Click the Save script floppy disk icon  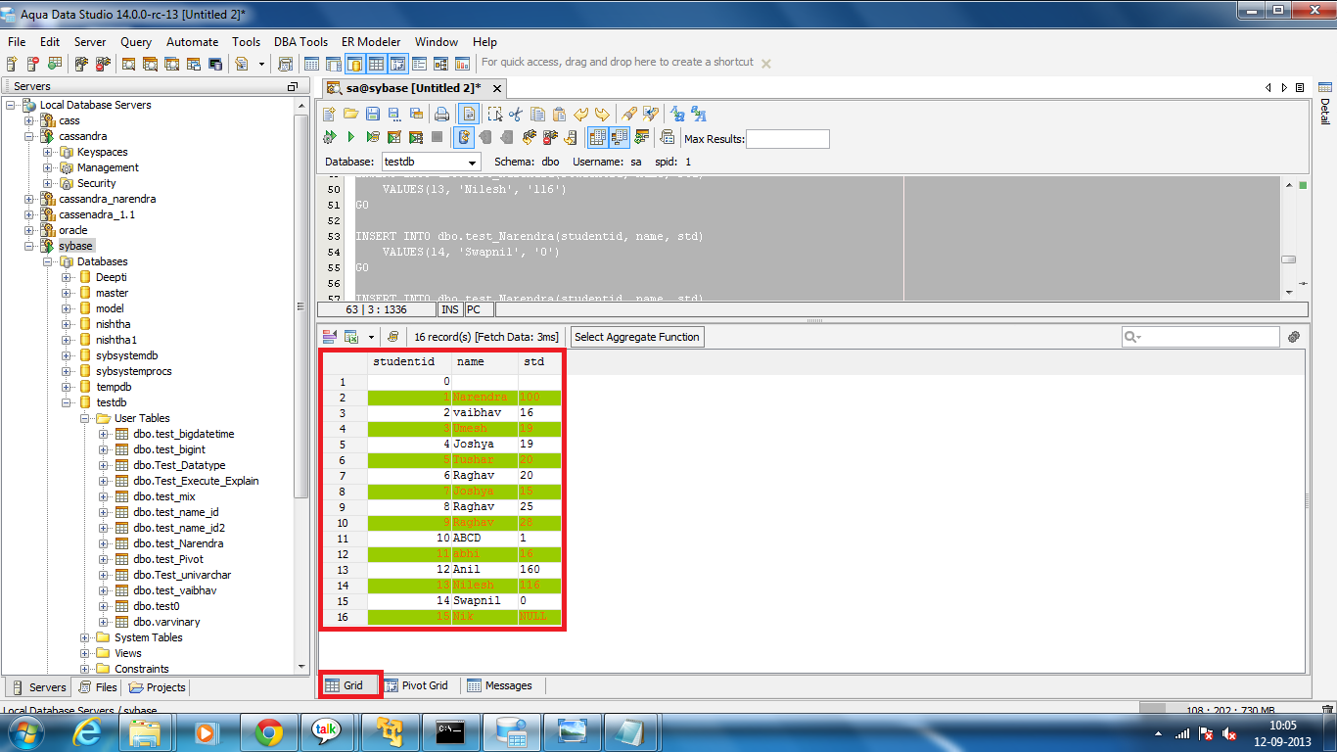[x=373, y=114]
